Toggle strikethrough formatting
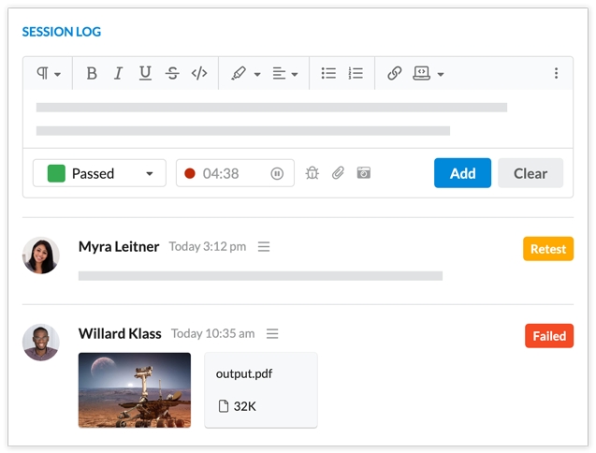This screenshot has width=596, height=453. (x=172, y=73)
